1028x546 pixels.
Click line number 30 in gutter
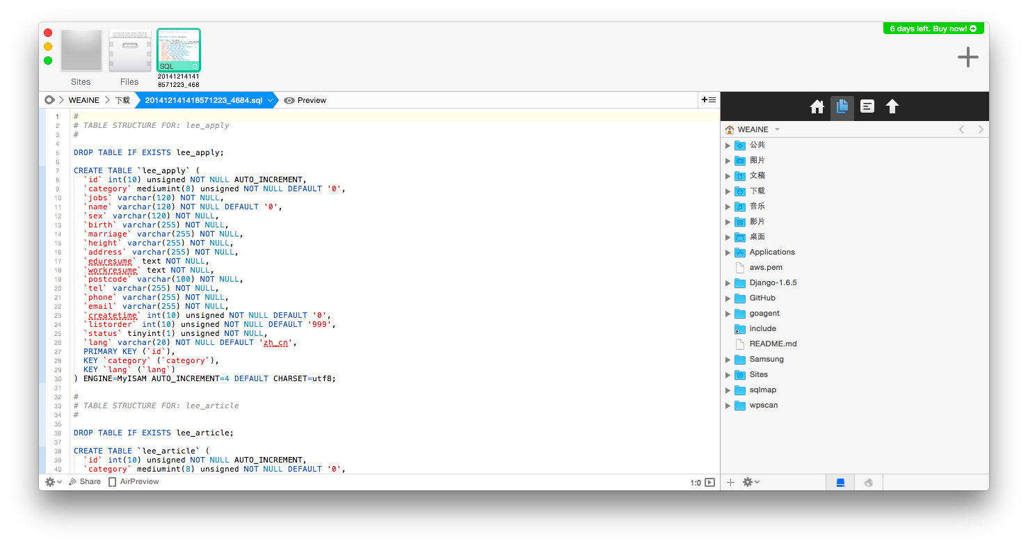(x=57, y=379)
